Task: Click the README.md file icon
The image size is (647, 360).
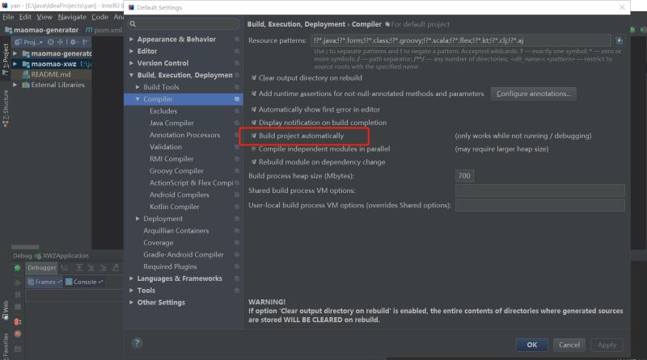Action: coord(25,74)
